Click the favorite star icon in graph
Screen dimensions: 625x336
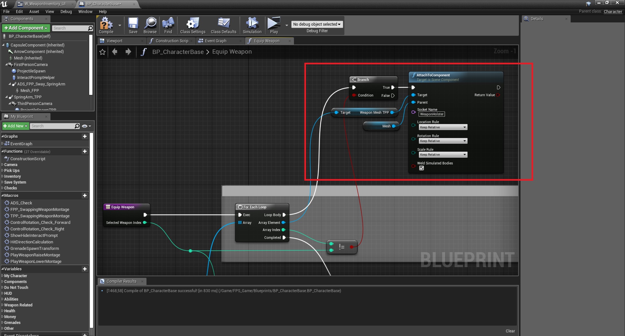103,52
